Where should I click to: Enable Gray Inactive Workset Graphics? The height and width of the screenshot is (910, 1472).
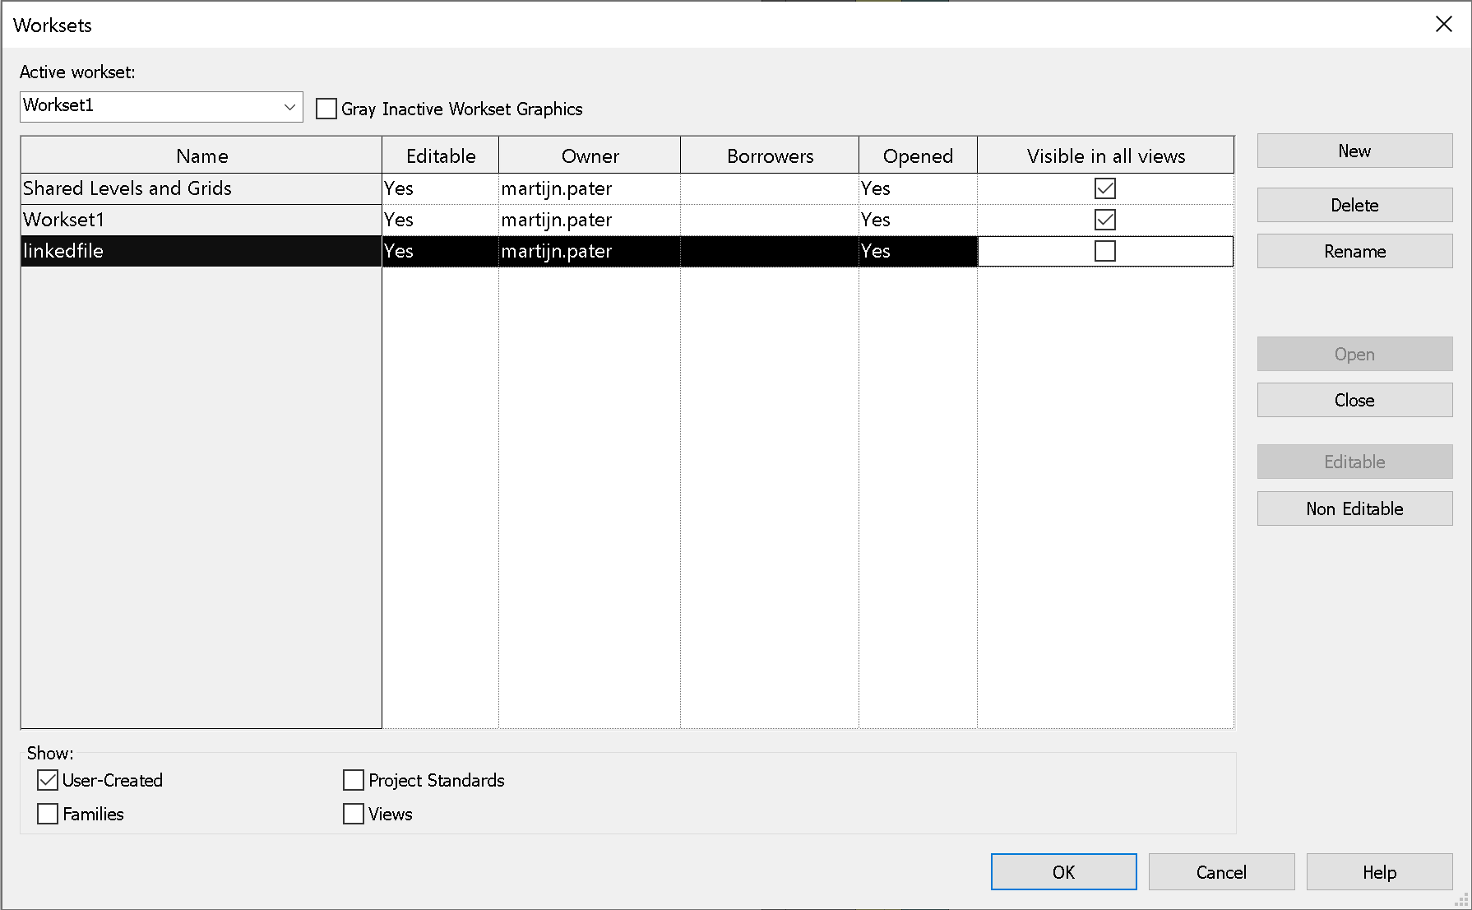tap(326, 108)
